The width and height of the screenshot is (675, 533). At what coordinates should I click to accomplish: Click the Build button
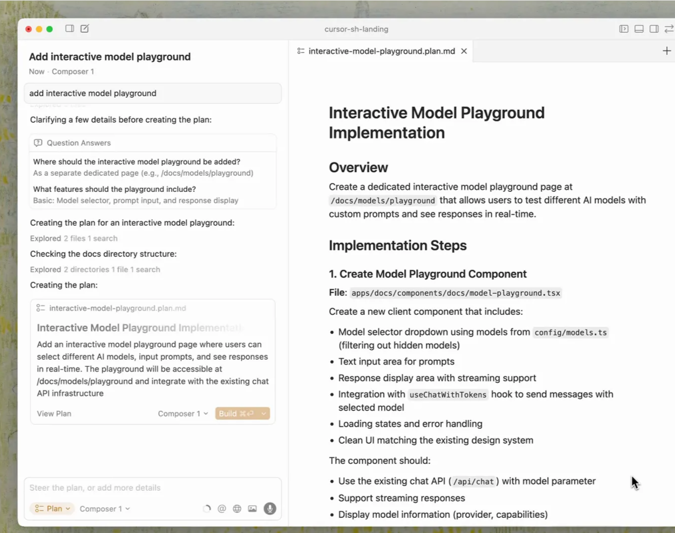tap(236, 414)
